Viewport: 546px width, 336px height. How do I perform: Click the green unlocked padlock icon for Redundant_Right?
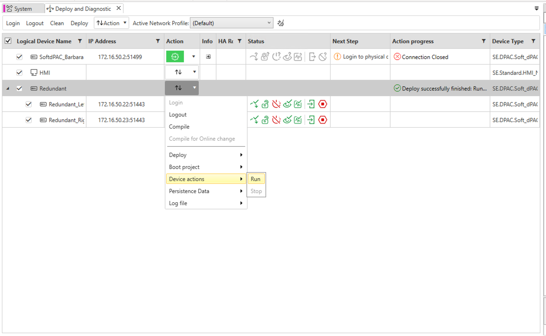[265, 120]
